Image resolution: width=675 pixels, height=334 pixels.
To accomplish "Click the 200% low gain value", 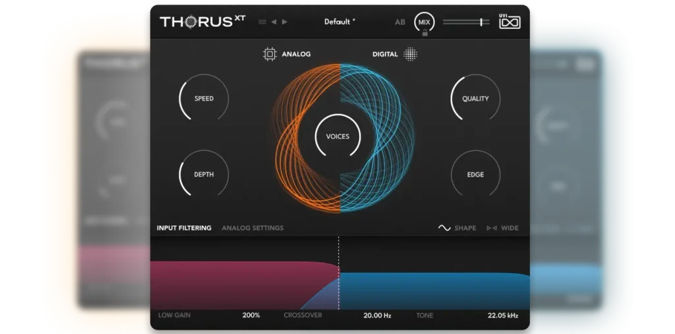I will pos(251,316).
